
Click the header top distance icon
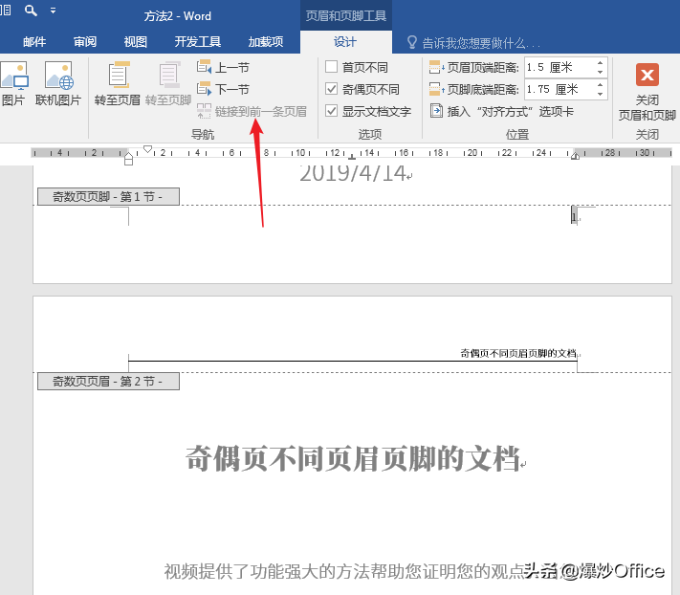pyautogui.click(x=436, y=67)
